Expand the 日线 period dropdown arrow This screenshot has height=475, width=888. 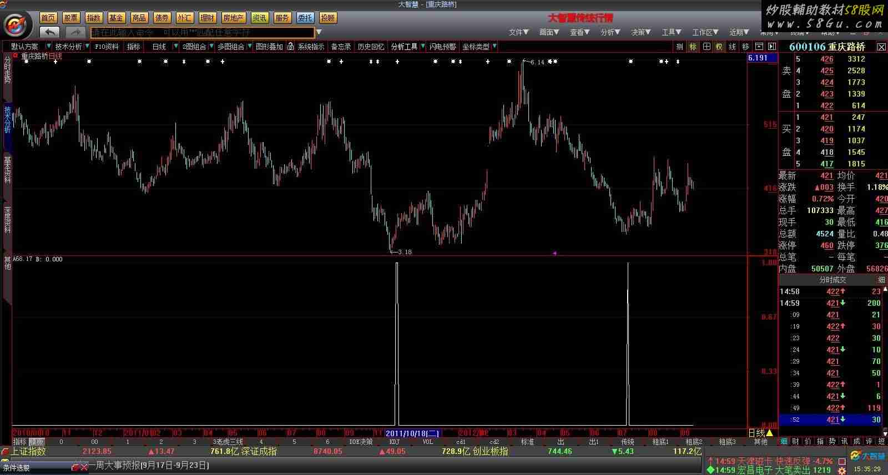176,47
